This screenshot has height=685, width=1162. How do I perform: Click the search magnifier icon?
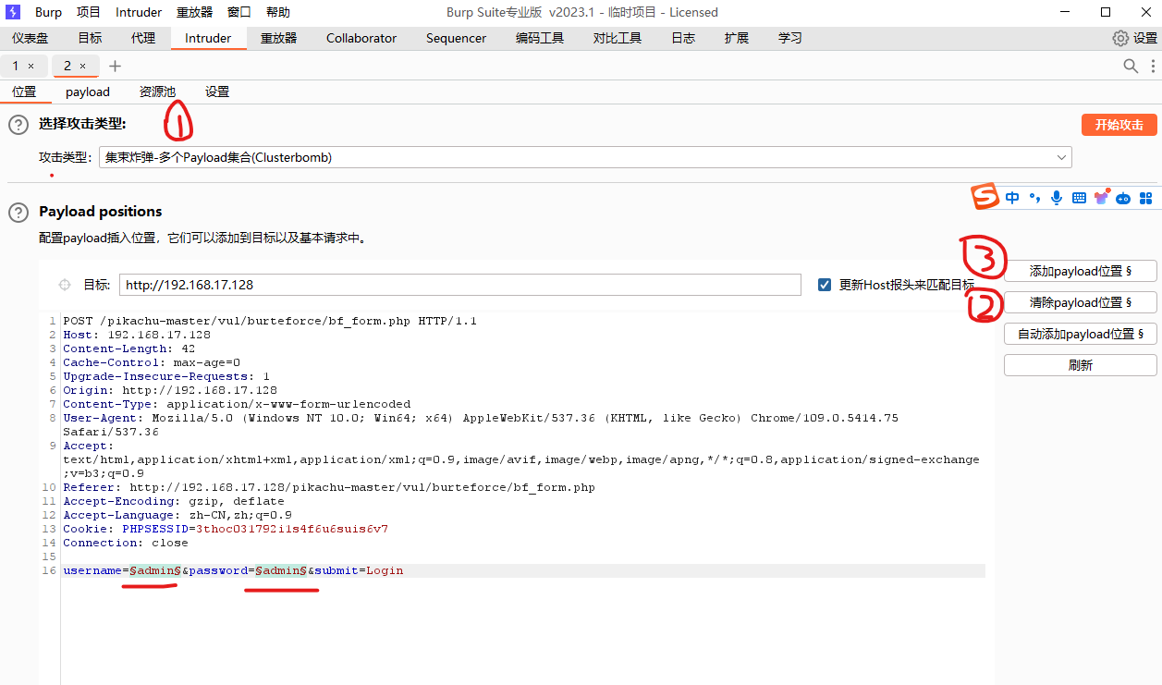pos(1131,66)
